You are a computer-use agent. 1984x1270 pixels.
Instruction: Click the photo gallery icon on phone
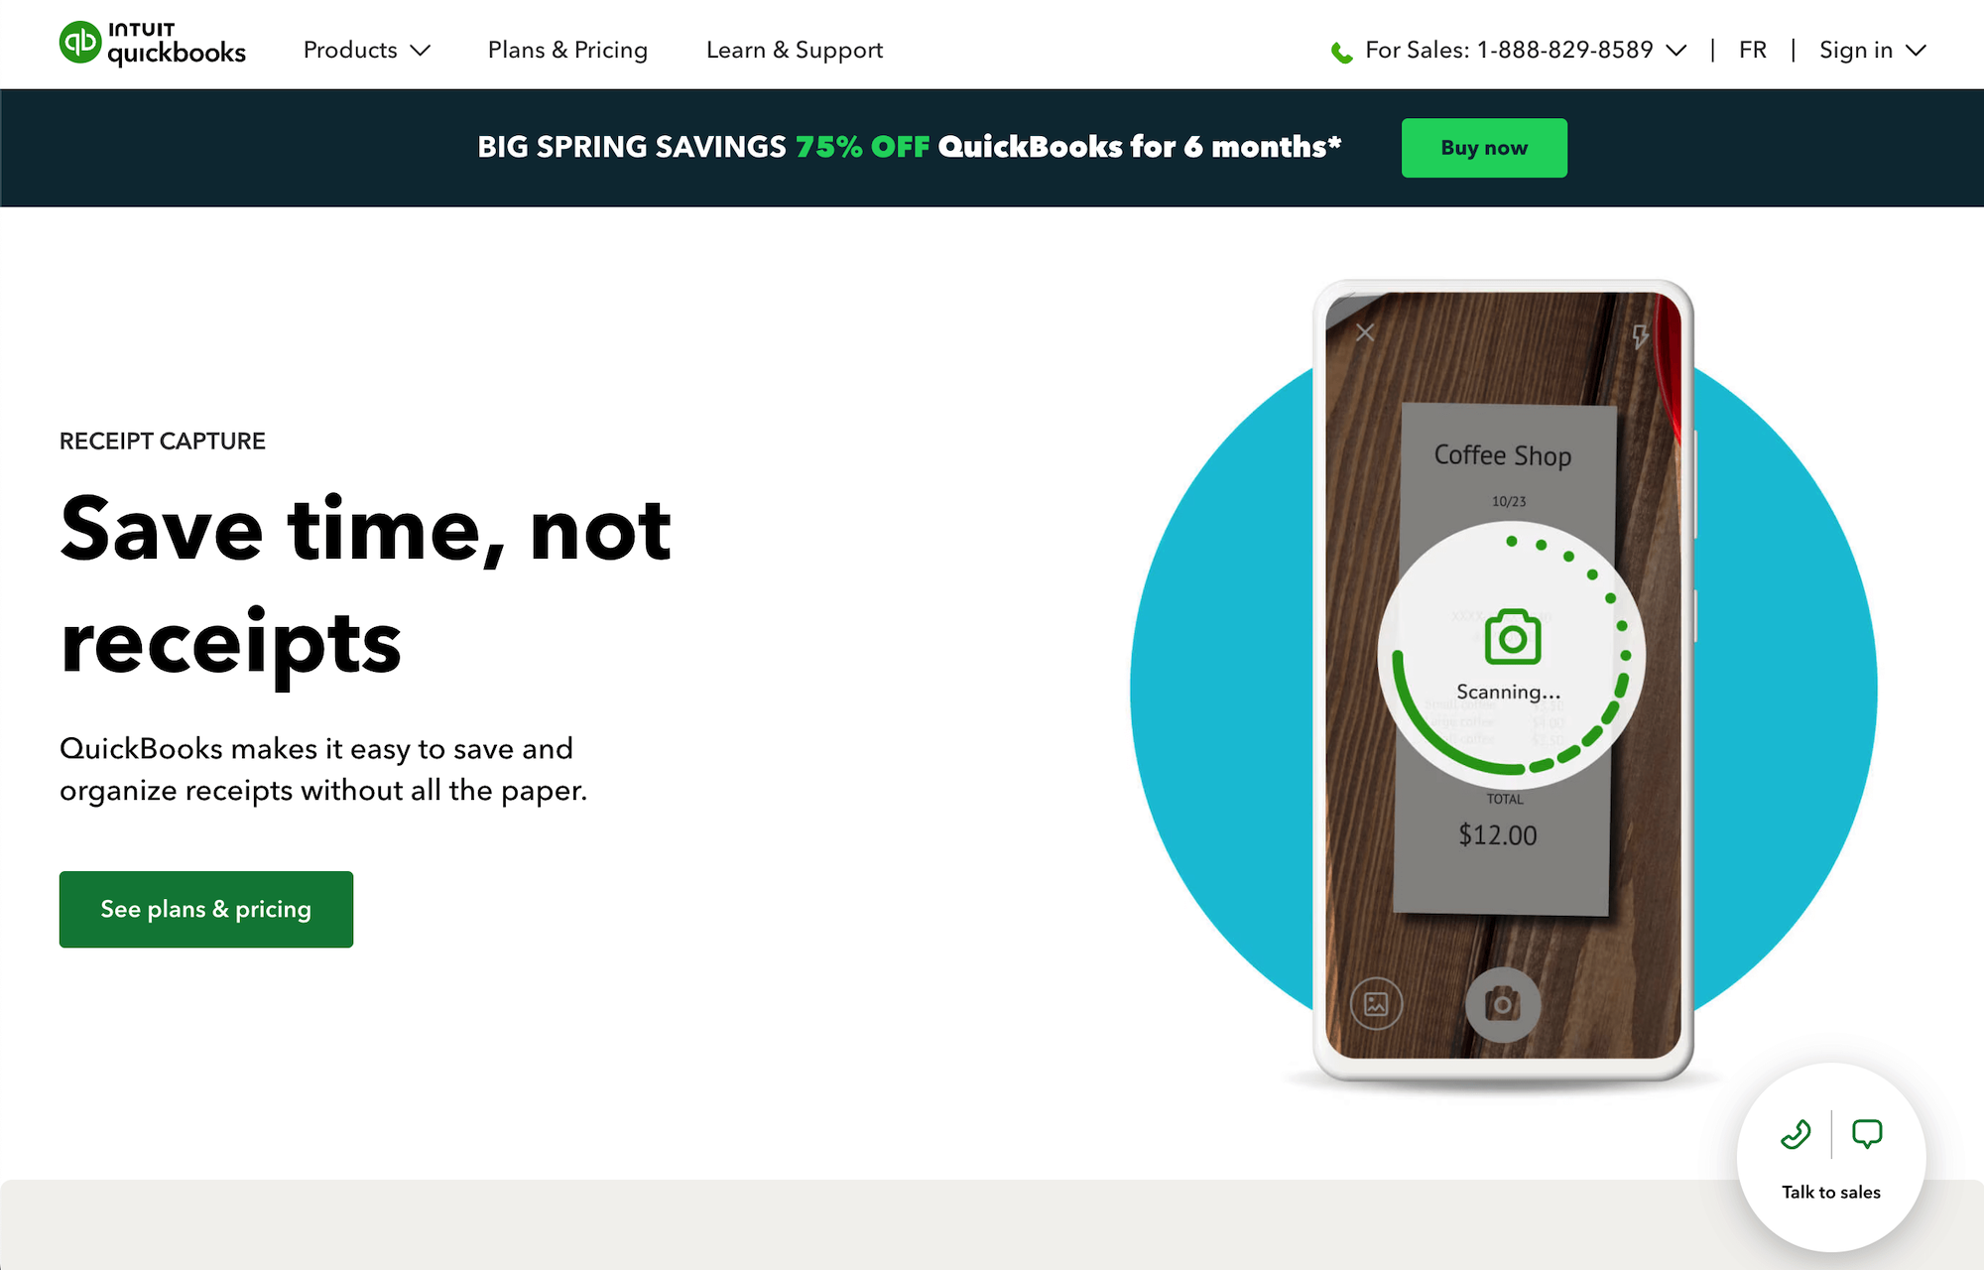click(x=1375, y=1001)
